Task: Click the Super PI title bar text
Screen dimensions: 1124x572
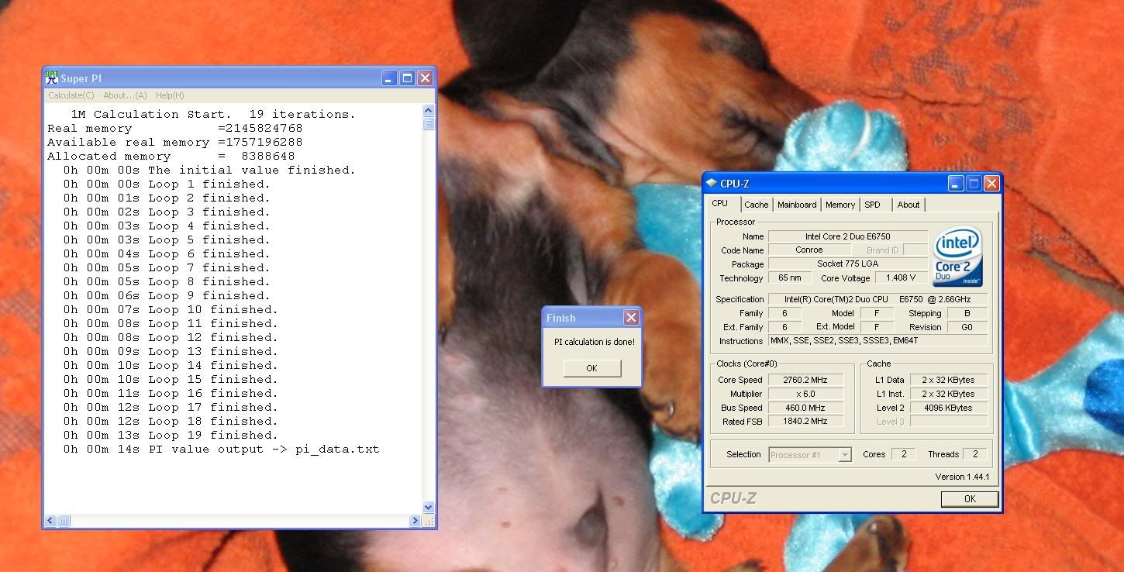Action: pos(81,78)
